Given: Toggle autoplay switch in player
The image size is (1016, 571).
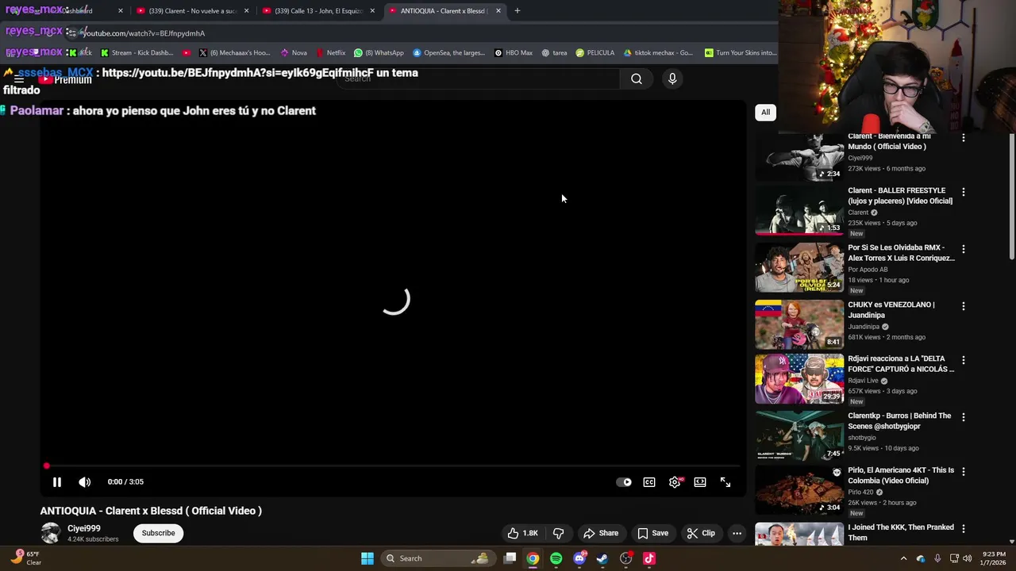Looking at the screenshot, I should pyautogui.click(x=624, y=482).
